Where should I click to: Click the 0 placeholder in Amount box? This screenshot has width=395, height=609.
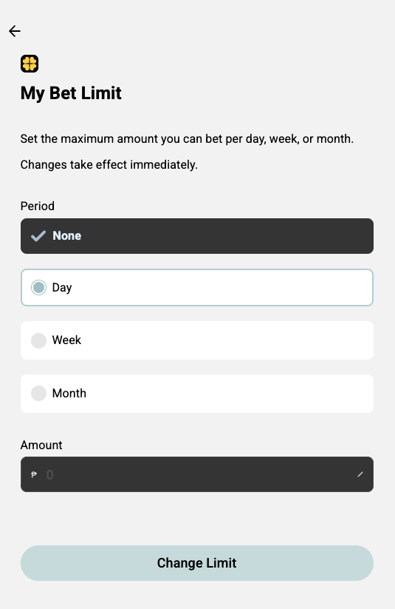49,474
